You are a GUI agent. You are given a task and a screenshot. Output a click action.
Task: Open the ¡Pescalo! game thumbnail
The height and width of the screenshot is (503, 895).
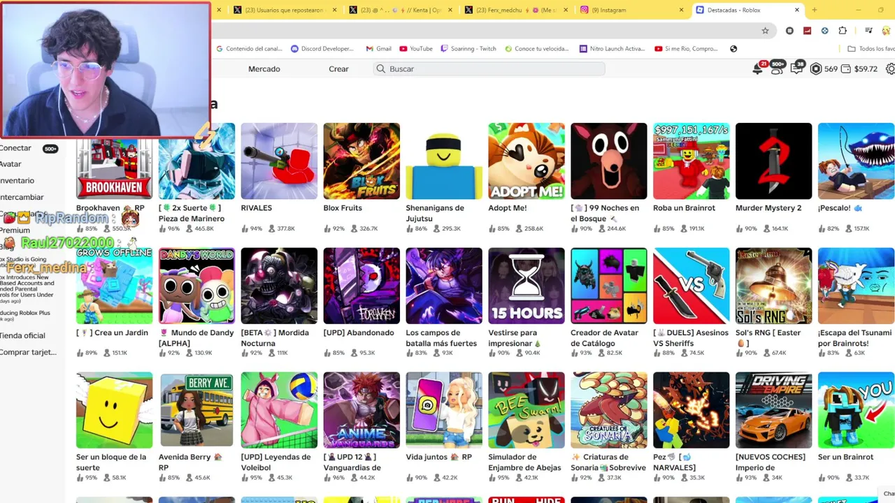coord(857,161)
